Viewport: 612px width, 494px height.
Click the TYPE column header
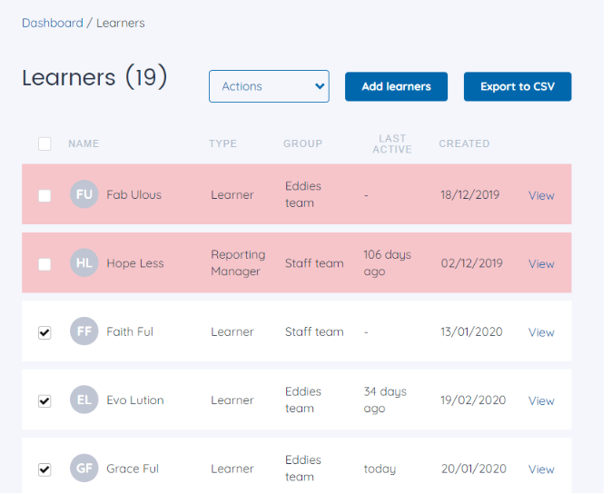pos(222,143)
